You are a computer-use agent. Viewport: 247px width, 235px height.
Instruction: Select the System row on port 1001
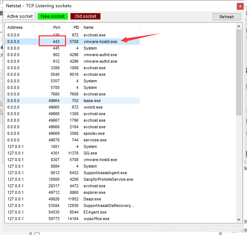[73, 146]
